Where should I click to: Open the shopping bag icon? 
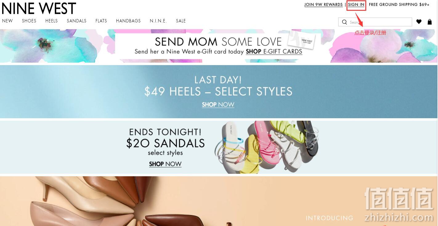430,22
